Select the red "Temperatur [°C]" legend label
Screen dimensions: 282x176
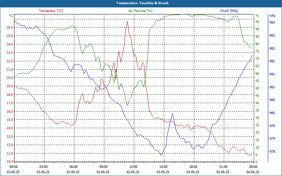point(51,11)
